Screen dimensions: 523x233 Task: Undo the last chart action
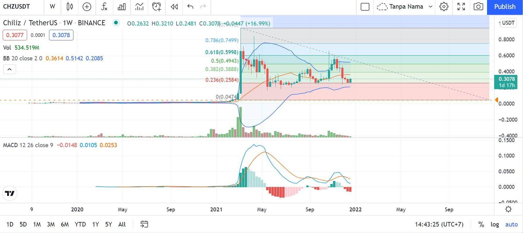tap(190, 7)
